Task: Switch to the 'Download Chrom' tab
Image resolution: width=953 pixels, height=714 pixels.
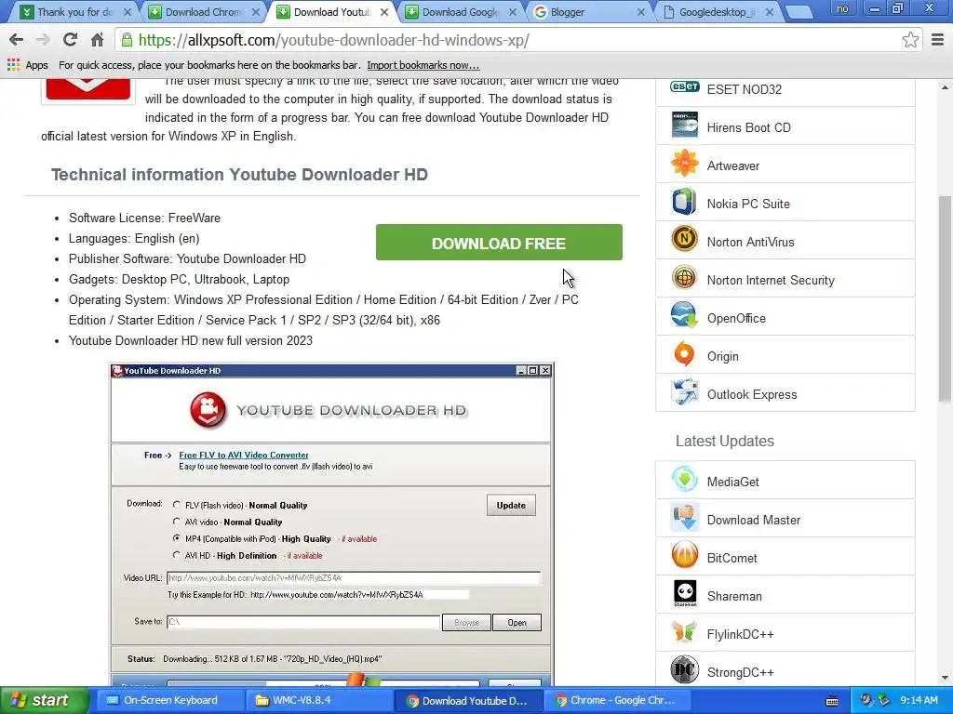Action: pyautogui.click(x=204, y=12)
